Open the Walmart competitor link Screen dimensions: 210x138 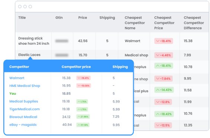(x=17, y=78)
